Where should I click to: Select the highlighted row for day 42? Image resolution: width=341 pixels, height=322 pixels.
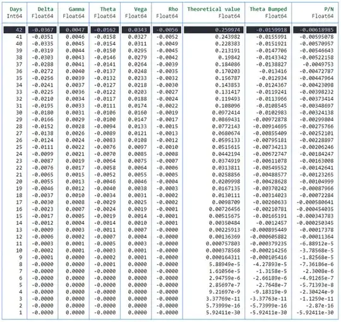(x=170, y=30)
